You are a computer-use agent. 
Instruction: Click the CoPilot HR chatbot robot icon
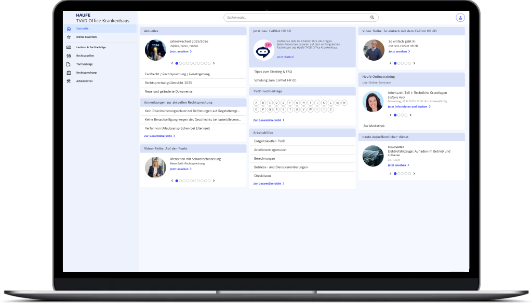coord(263,50)
